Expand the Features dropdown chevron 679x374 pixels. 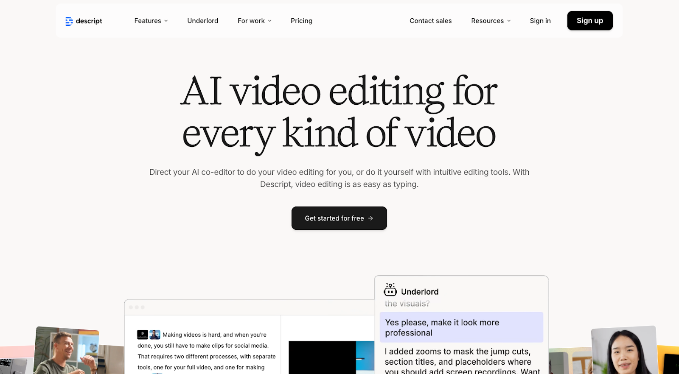(166, 21)
